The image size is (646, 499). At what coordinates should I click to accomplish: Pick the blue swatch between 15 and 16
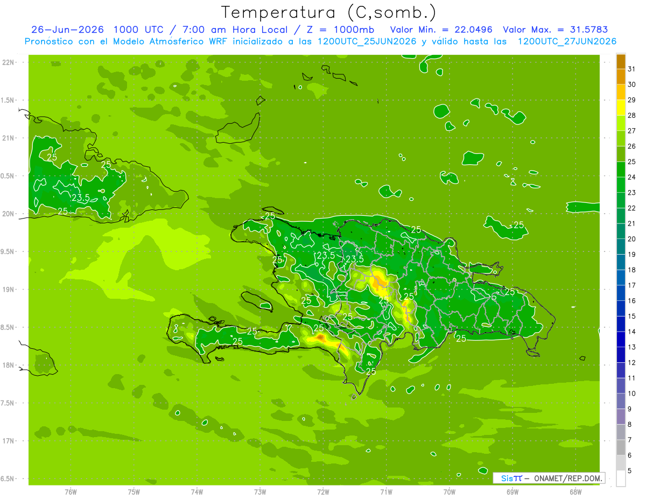(621, 309)
